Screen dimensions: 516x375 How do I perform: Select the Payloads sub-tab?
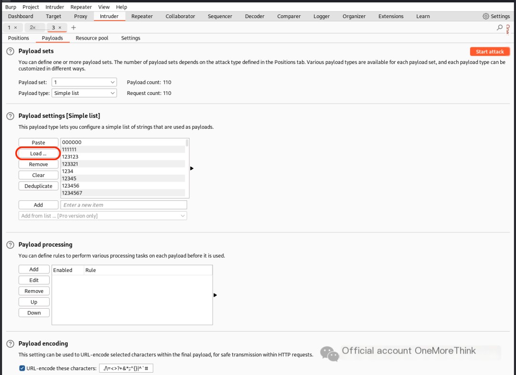[x=53, y=38]
